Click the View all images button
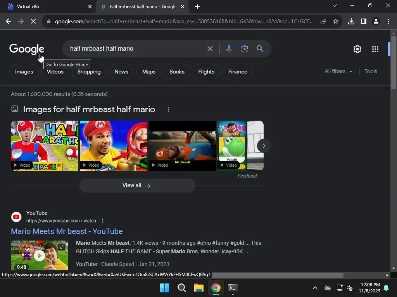The width and height of the screenshot is (397, 297). (137, 186)
